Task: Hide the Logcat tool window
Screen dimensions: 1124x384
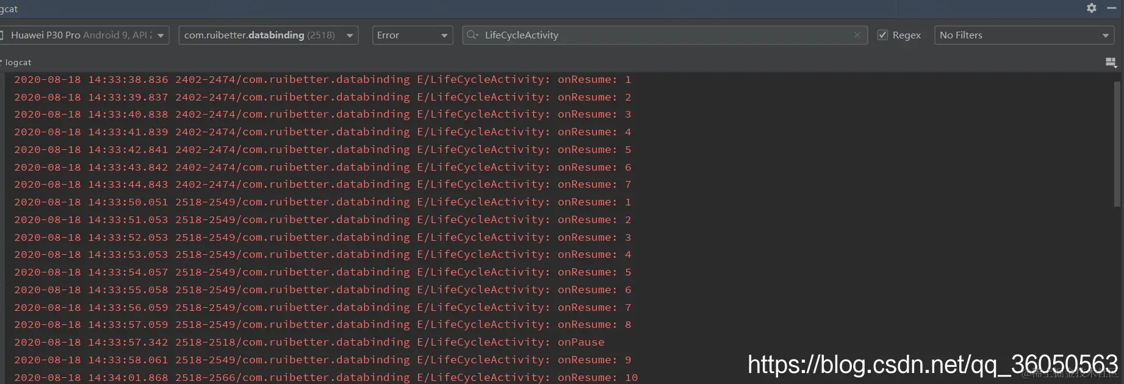Action: point(1112,8)
